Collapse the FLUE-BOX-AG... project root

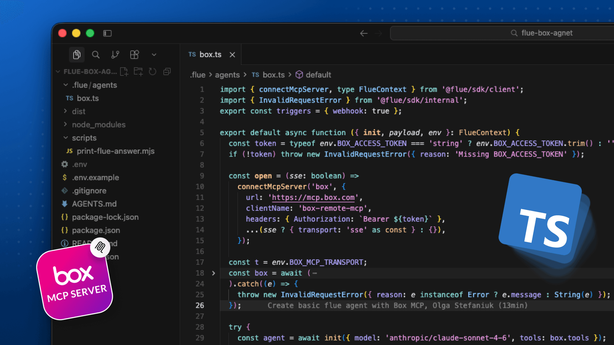pyautogui.click(x=58, y=72)
